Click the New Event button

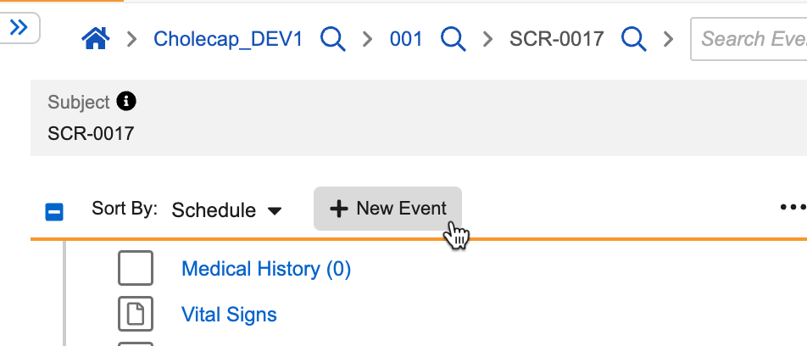tap(387, 209)
